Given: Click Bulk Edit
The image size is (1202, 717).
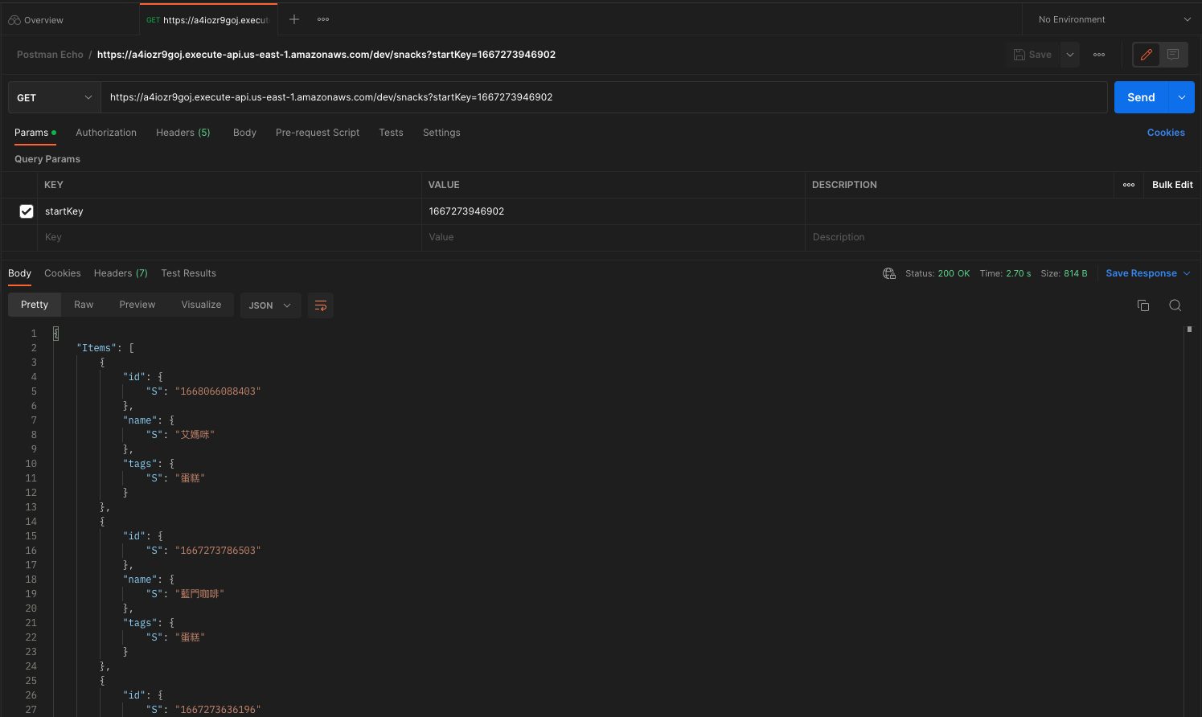Looking at the screenshot, I should coord(1172,185).
